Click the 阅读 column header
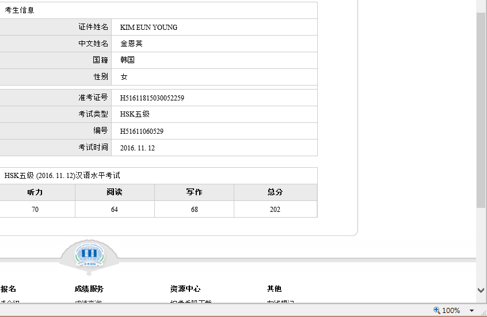487x317 pixels. pyautogui.click(x=115, y=192)
